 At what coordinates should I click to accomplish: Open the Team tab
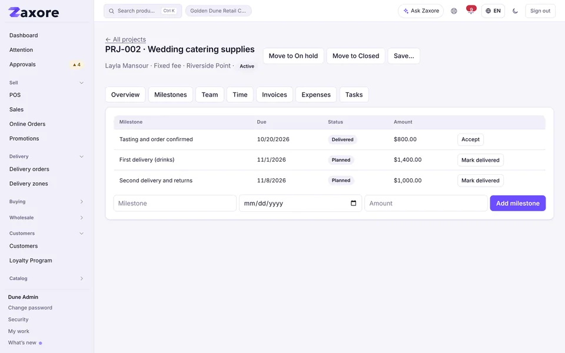[x=210, y=94]
